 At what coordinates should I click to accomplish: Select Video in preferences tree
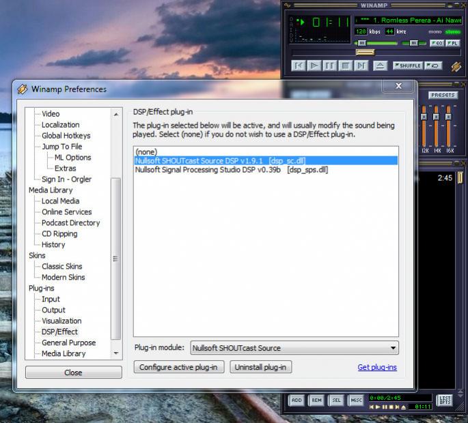coord(51,113)
